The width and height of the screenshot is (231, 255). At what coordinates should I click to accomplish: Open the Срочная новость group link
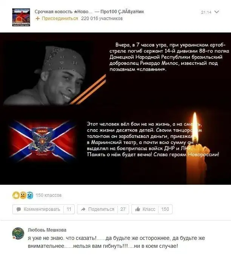pos(63,12)
